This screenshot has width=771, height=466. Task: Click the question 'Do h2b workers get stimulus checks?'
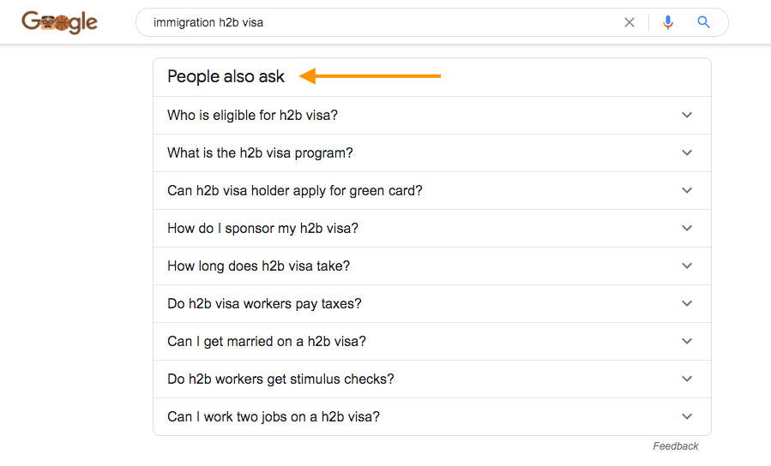[x=280, y=379]
